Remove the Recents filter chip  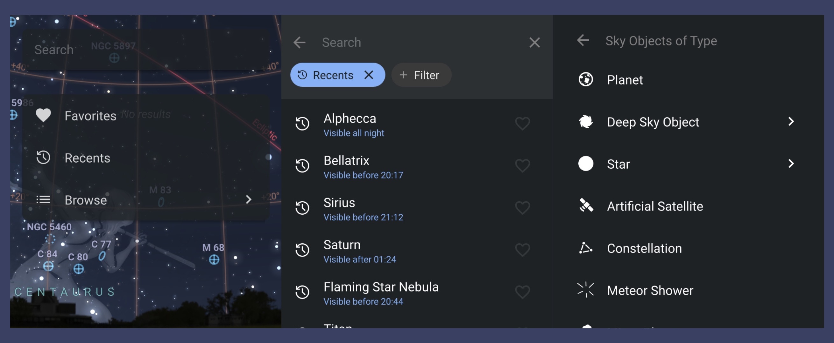[369, 75]
